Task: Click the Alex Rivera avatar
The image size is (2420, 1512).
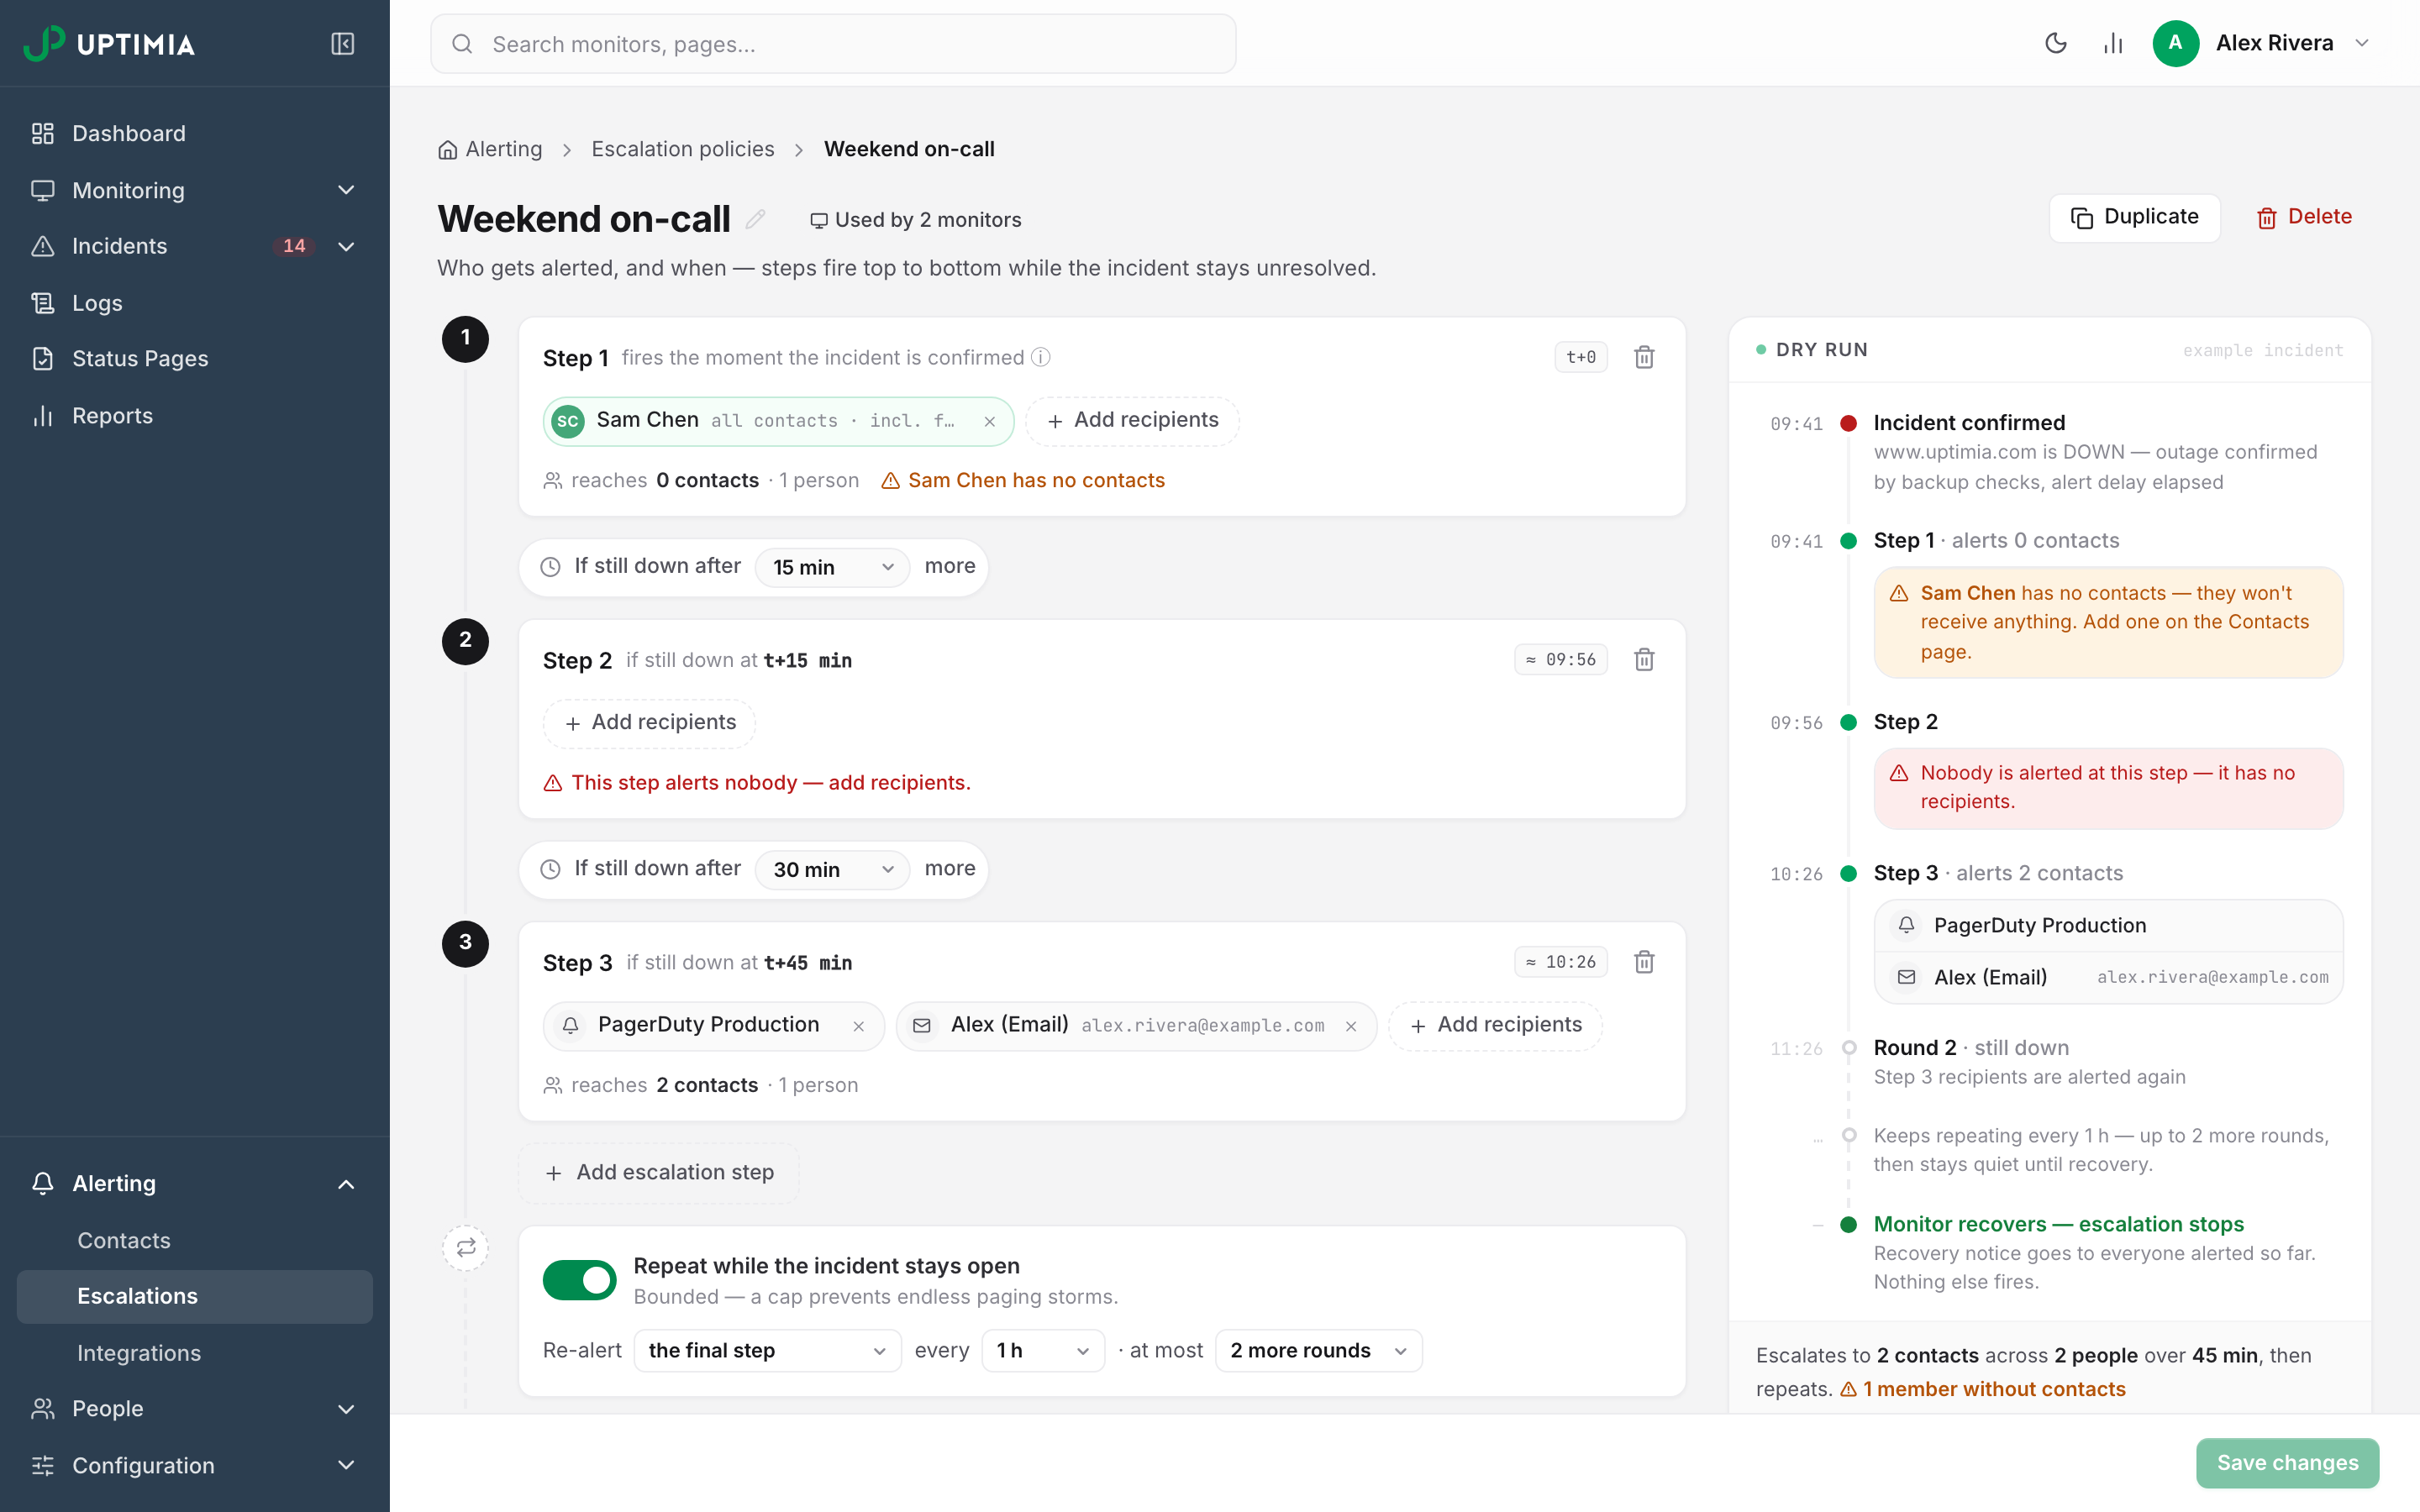Action: (2175, 43)
